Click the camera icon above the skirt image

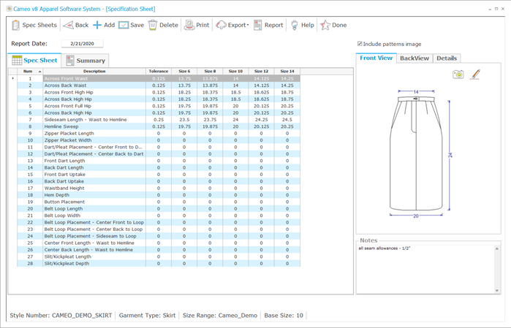pos(458,75)
